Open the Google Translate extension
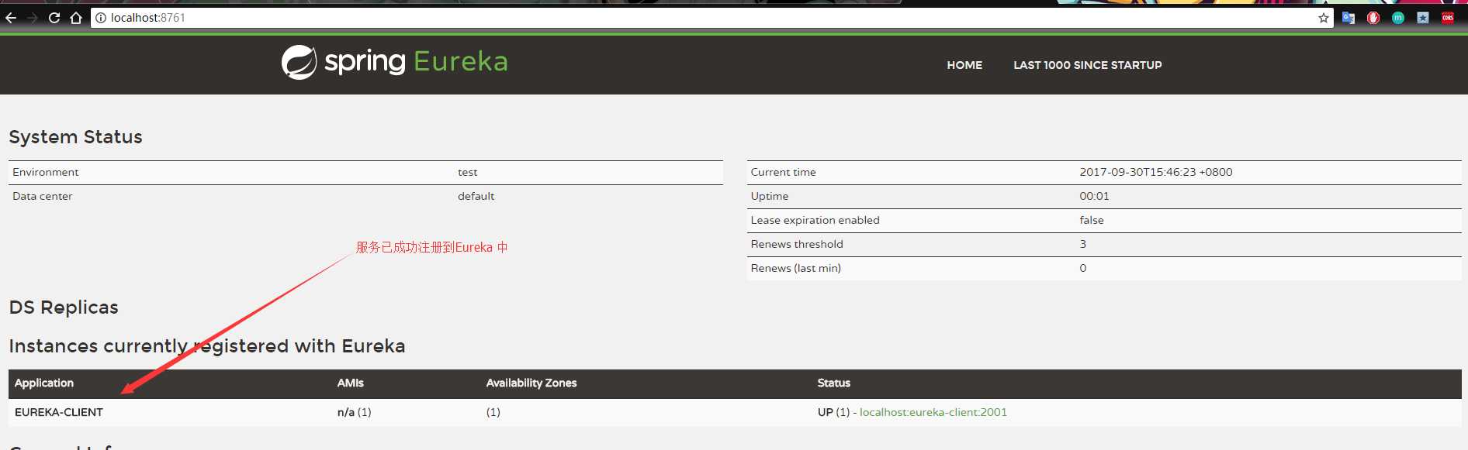 coord(1349,18)
